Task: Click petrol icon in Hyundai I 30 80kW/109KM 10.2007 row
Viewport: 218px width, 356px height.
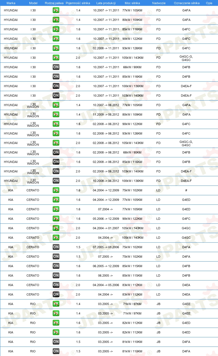Action: click(x=56, y=20)
